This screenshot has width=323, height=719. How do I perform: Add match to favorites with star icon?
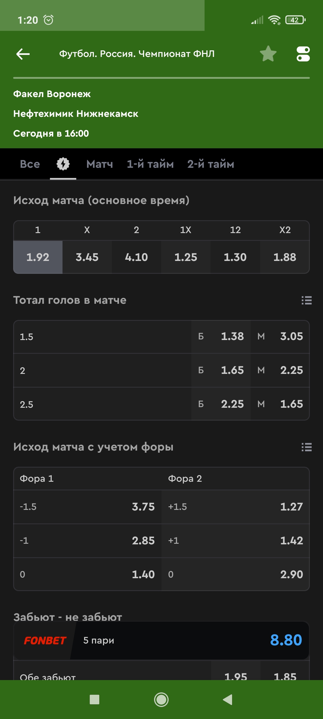coord(268,54)
